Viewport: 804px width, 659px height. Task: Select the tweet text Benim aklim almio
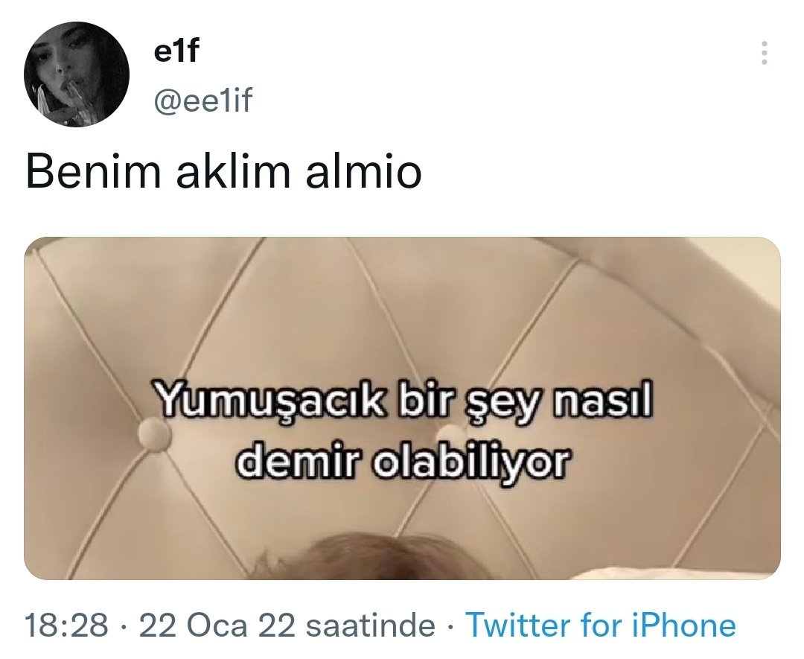point(223,172)
